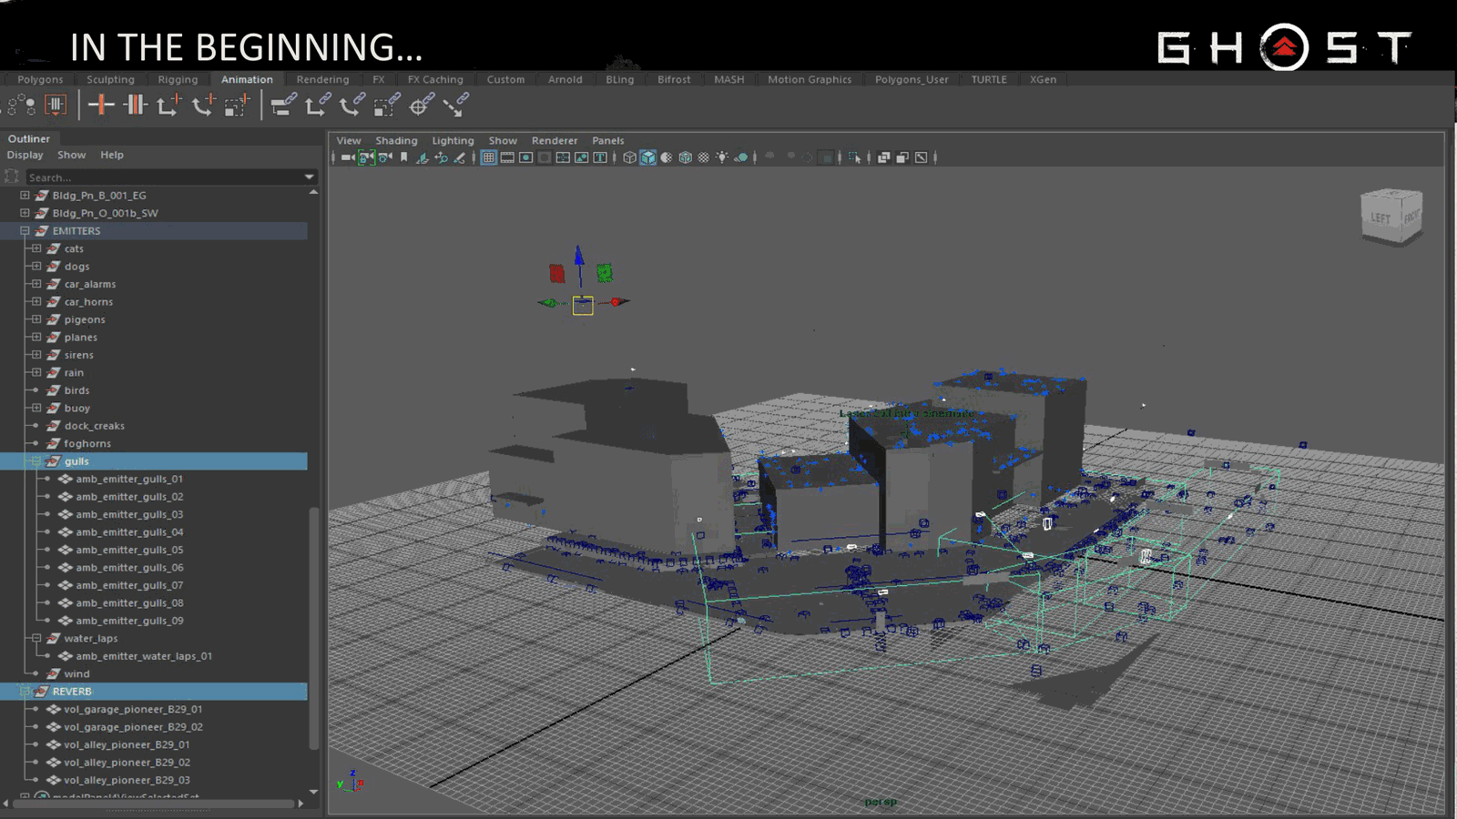Click the use all lights bulb icon
This screenshot has height=819, width=1457.
pyautogui.click(x=721, y=157)
